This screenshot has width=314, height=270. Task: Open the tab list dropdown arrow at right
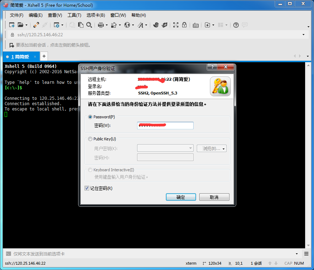click(x=308, y=56)
